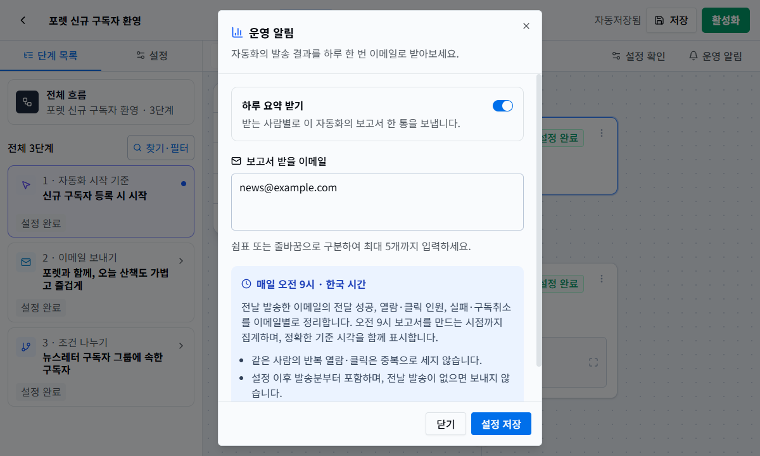Open the second canvas card's three-dot menu
Screen dimensions: 760x456
602,279
